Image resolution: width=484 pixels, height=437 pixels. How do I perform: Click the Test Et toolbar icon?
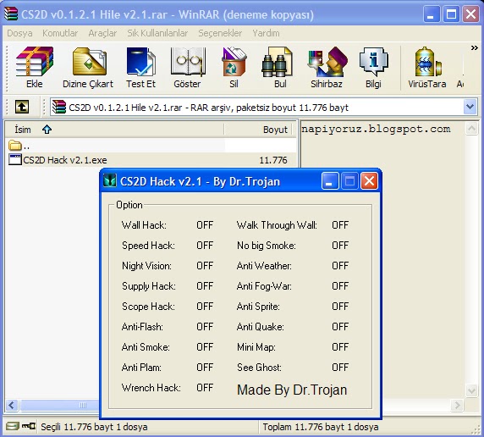pyautogui.click(x=141, y=61)
